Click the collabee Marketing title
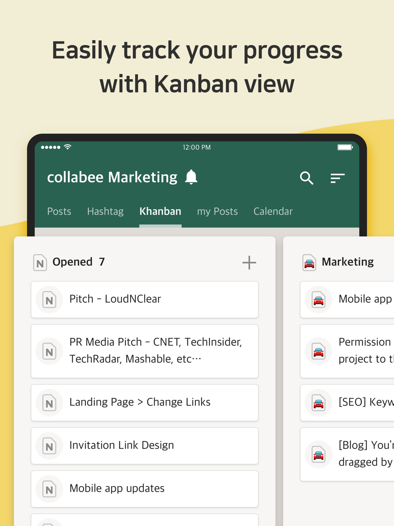Viewport: 394px width, 526px height. pyautogui.click(x=112, y=177)
